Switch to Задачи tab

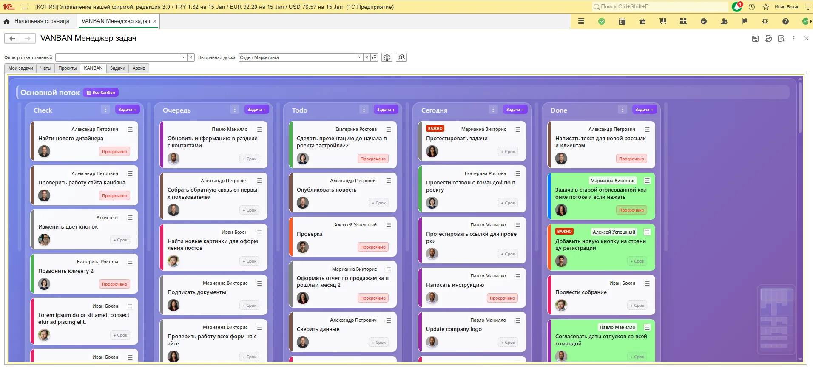(x=117, y=68)
